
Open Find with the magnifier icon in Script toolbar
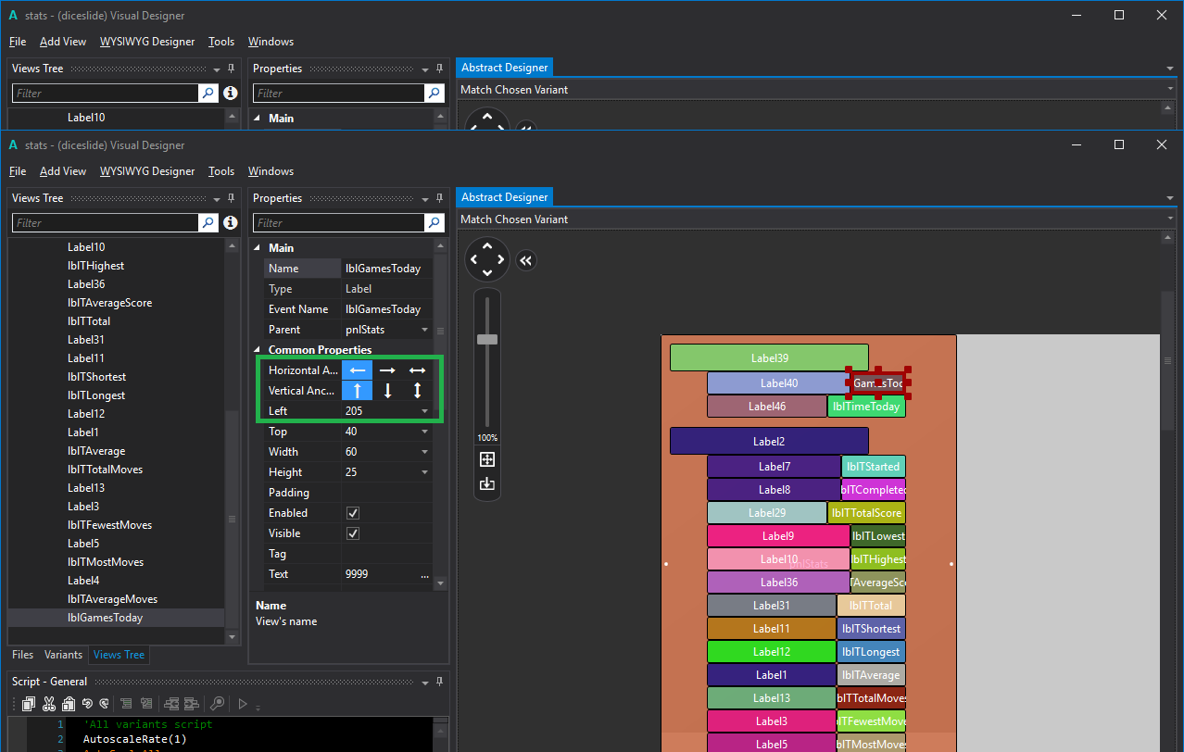217,704
